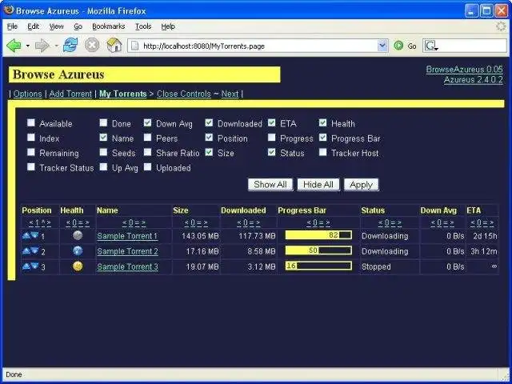Screen dimensions: 512x384
Task: Open the File menu
Action: (x=12, y=26)
